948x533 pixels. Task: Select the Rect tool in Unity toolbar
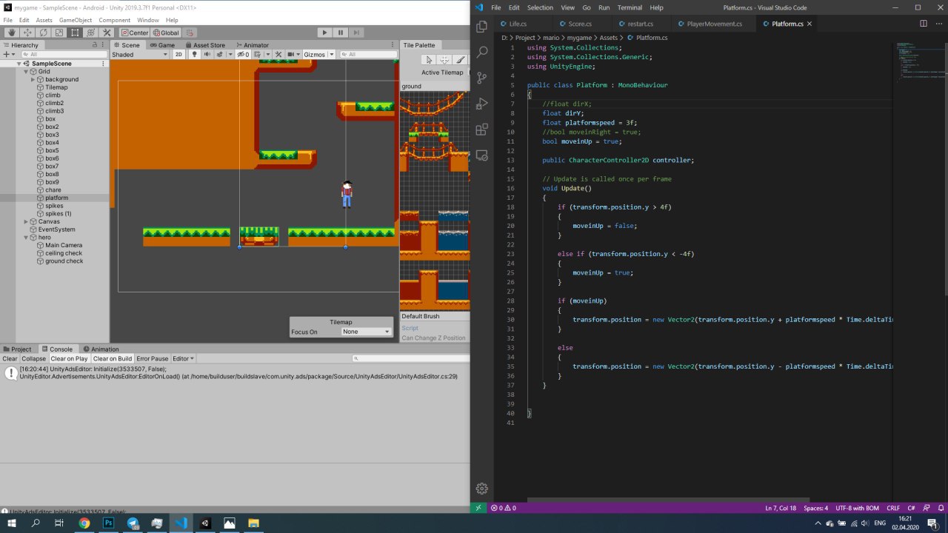tap(75, 33)
